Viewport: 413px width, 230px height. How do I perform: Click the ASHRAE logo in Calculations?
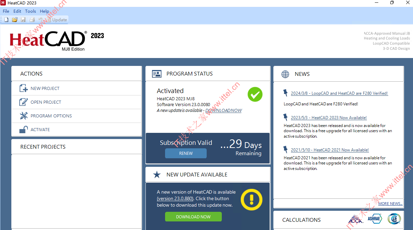tap(374, 218)
